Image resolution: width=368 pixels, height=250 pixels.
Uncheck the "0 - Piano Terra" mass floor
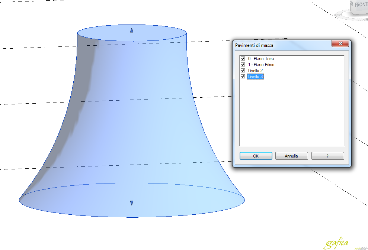click(x=243, y=58)
